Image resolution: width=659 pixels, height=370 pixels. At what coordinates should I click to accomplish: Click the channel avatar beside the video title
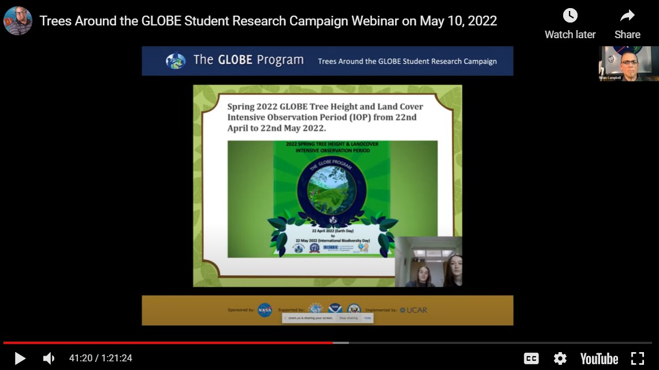pyautogui.click(x=18, y=21)
